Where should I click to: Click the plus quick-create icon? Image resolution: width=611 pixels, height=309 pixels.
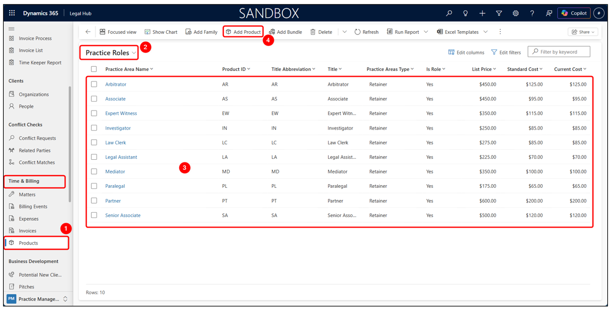click(482, 13)
